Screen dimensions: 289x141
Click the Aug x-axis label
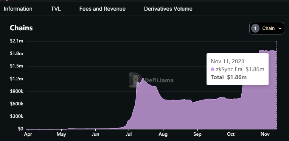point(163,134)
